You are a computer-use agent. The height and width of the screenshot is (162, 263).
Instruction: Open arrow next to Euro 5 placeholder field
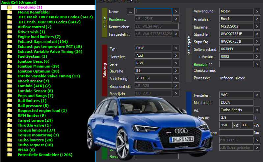coord(257,140)
